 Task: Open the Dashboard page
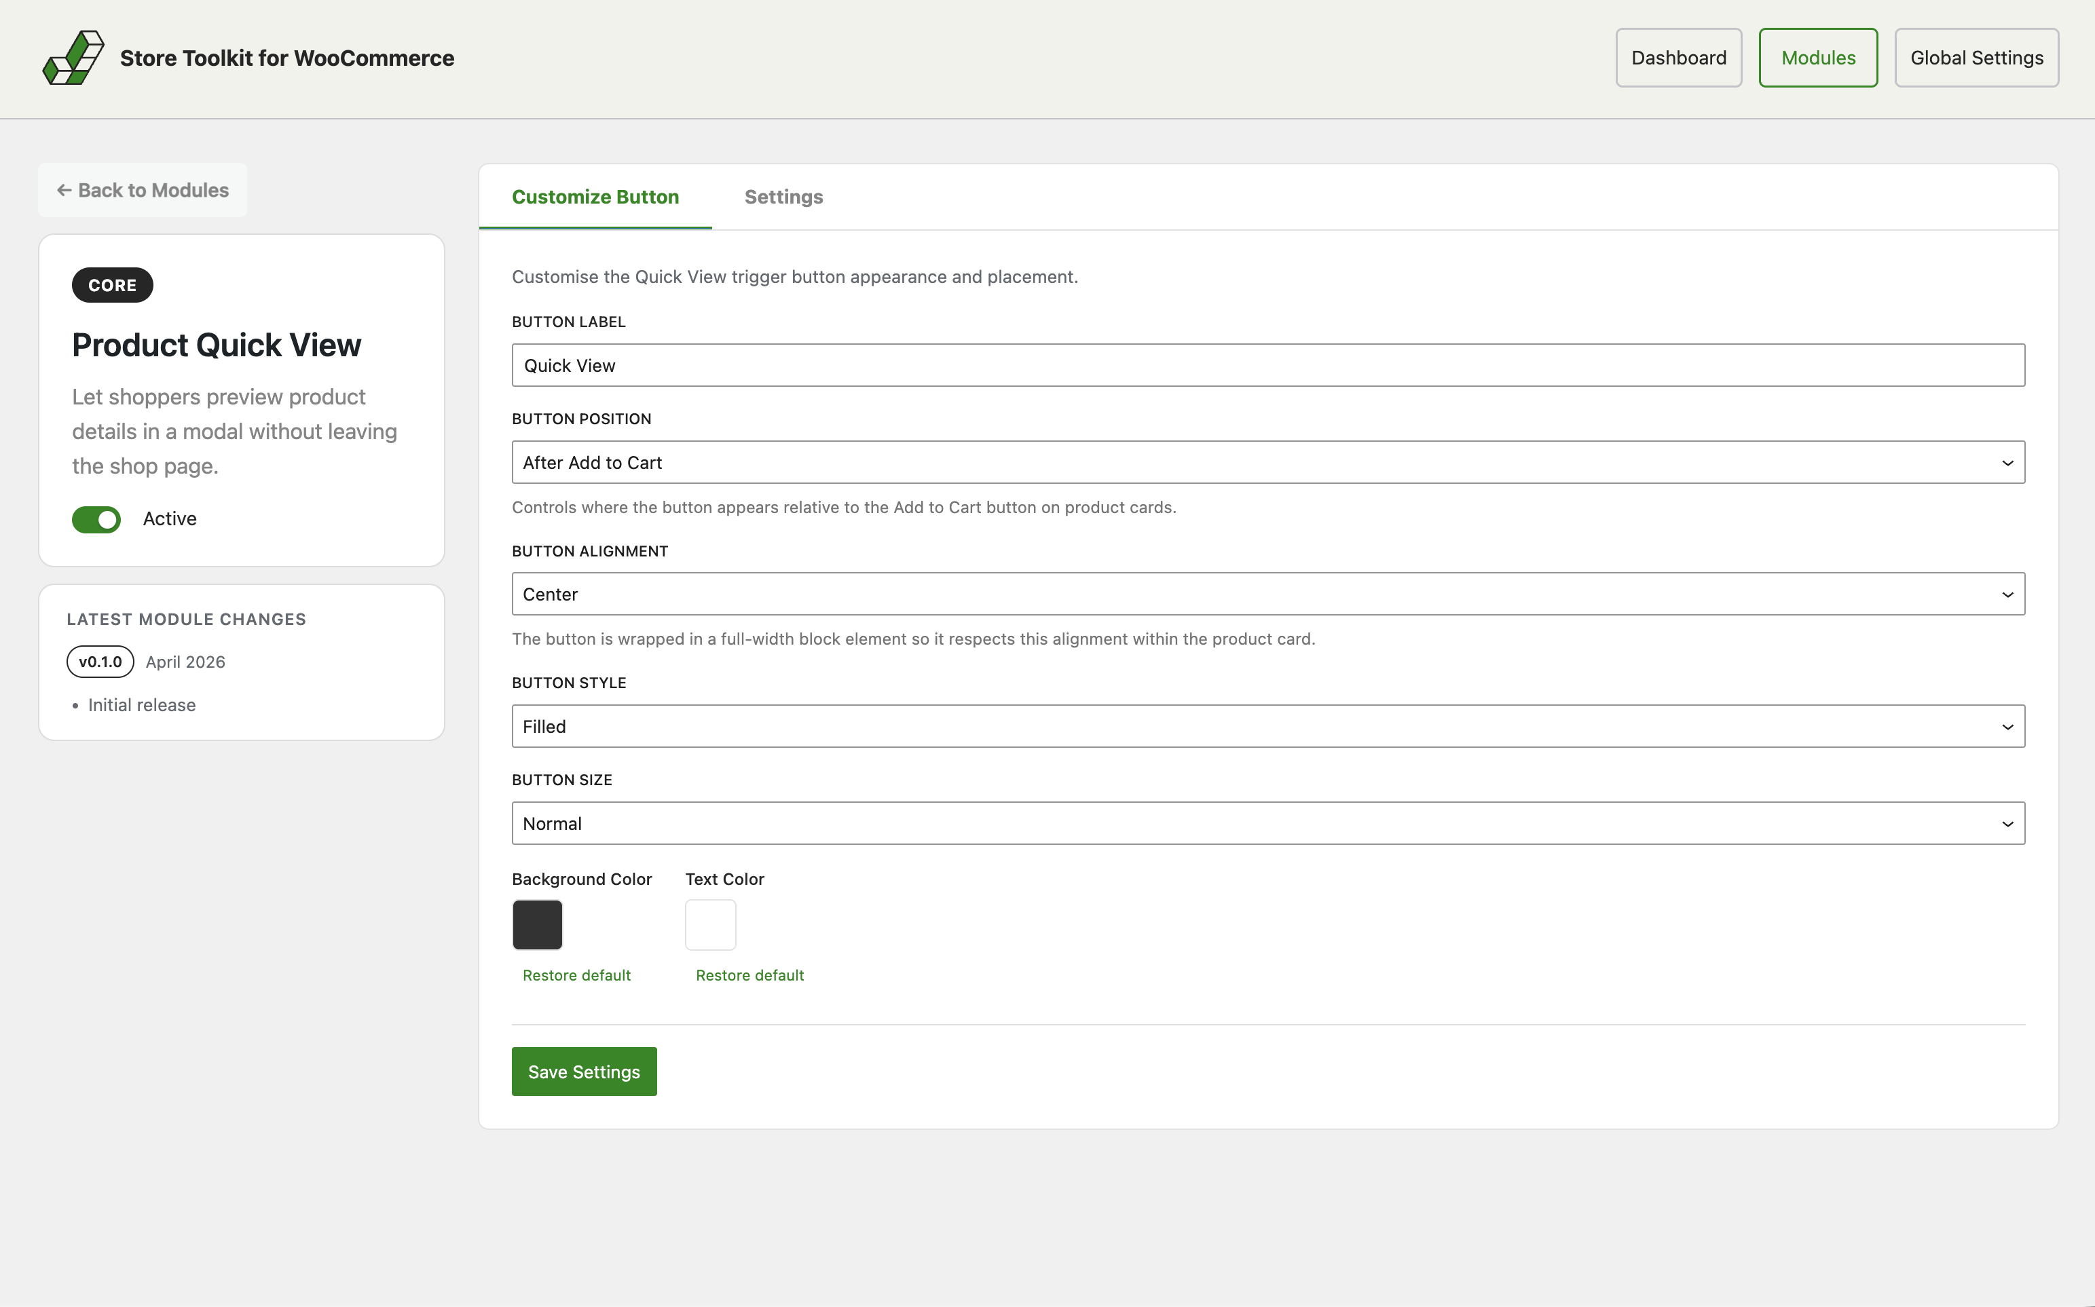tap(1677, 57)
